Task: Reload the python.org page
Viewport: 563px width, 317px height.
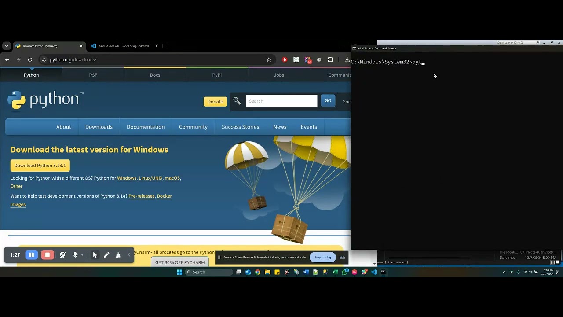Action: (x=30, y=59)
